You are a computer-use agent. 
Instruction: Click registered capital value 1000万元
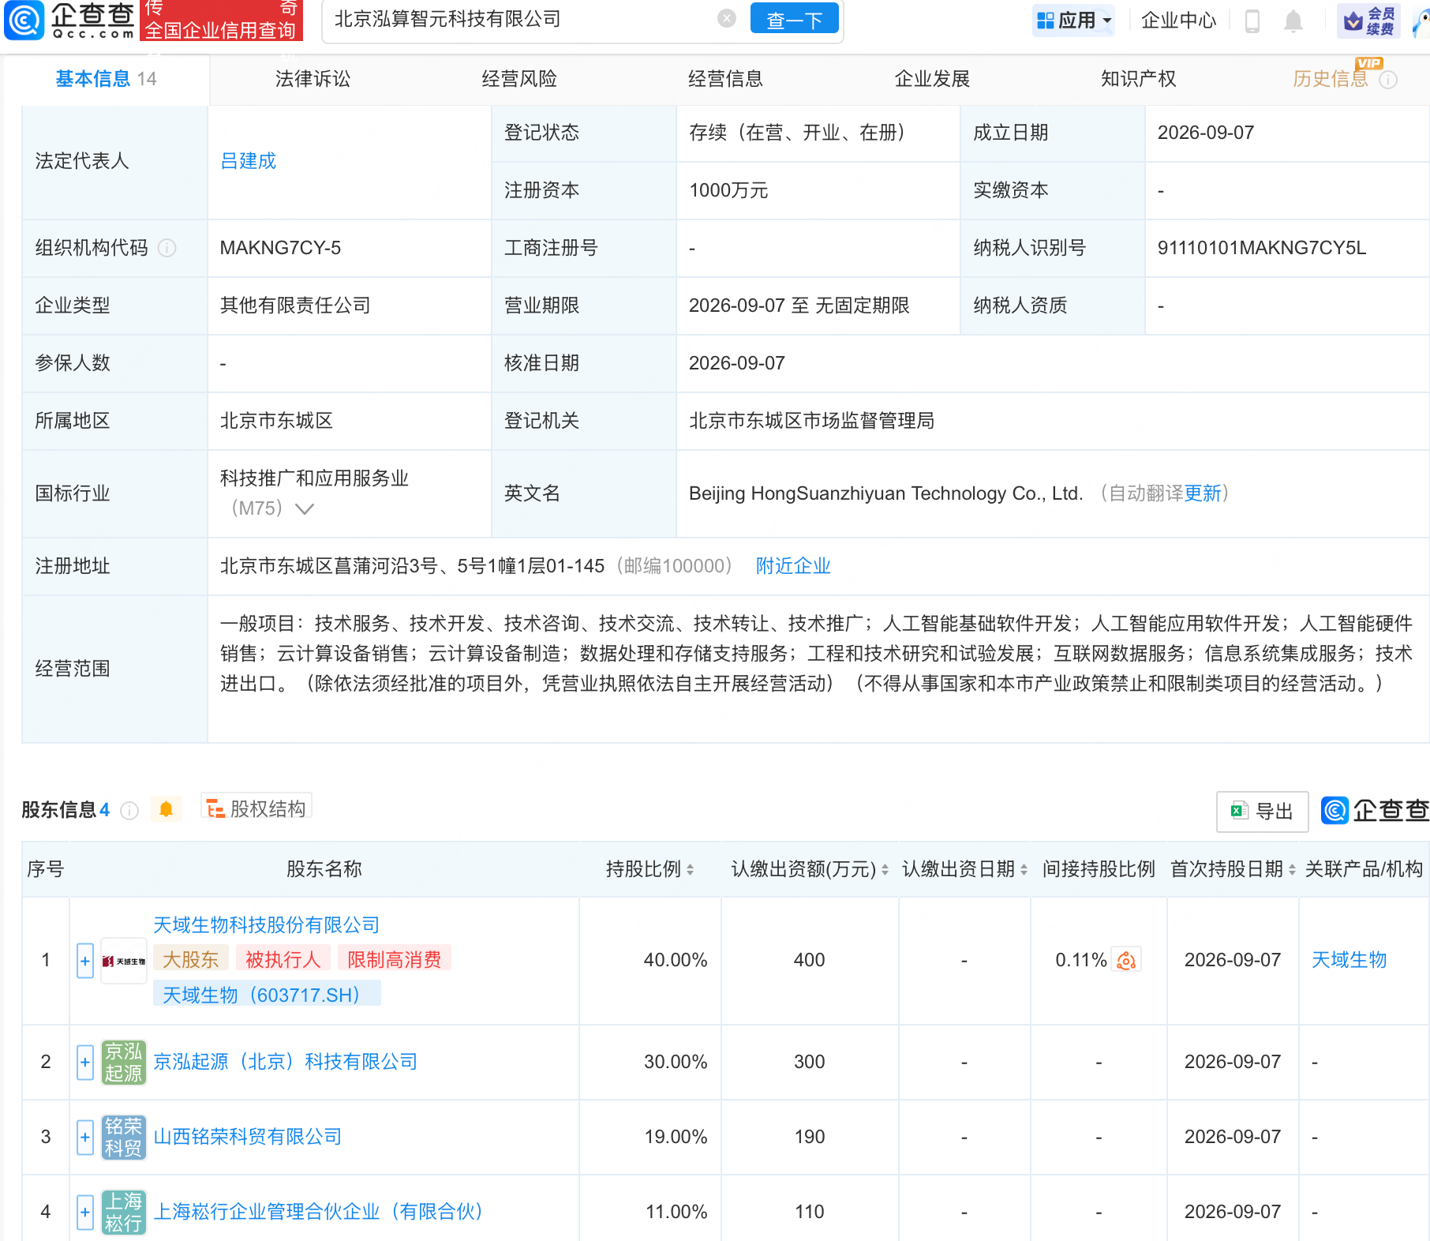tap(728, 190)
